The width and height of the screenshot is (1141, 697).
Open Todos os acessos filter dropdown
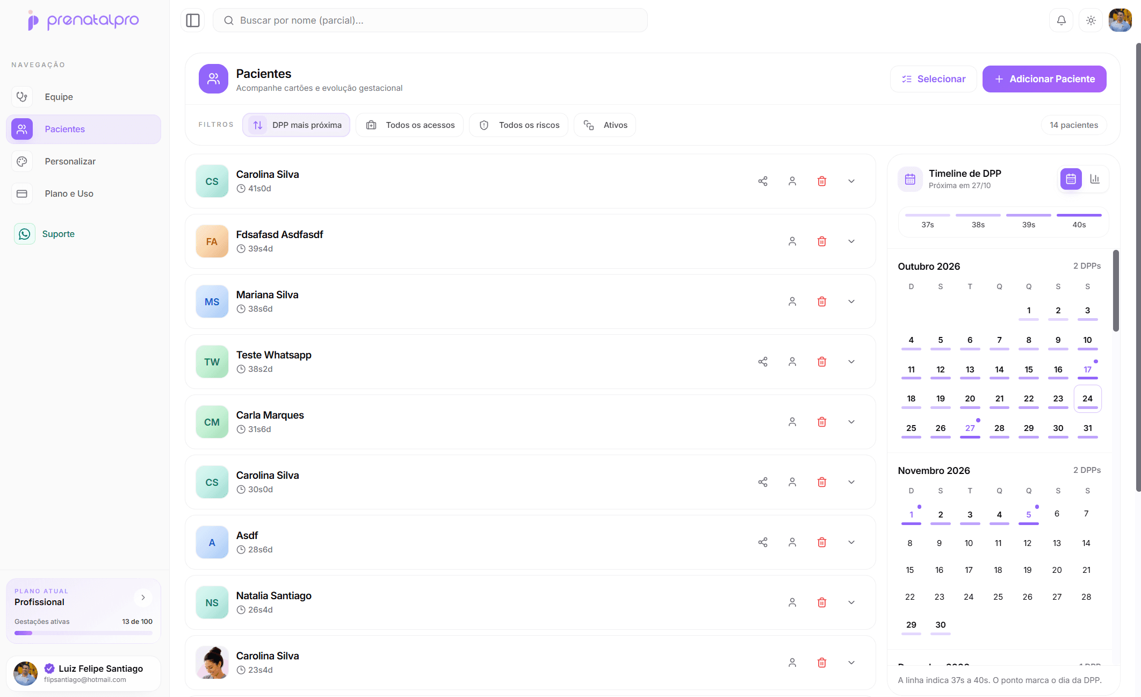coord(410,125)
